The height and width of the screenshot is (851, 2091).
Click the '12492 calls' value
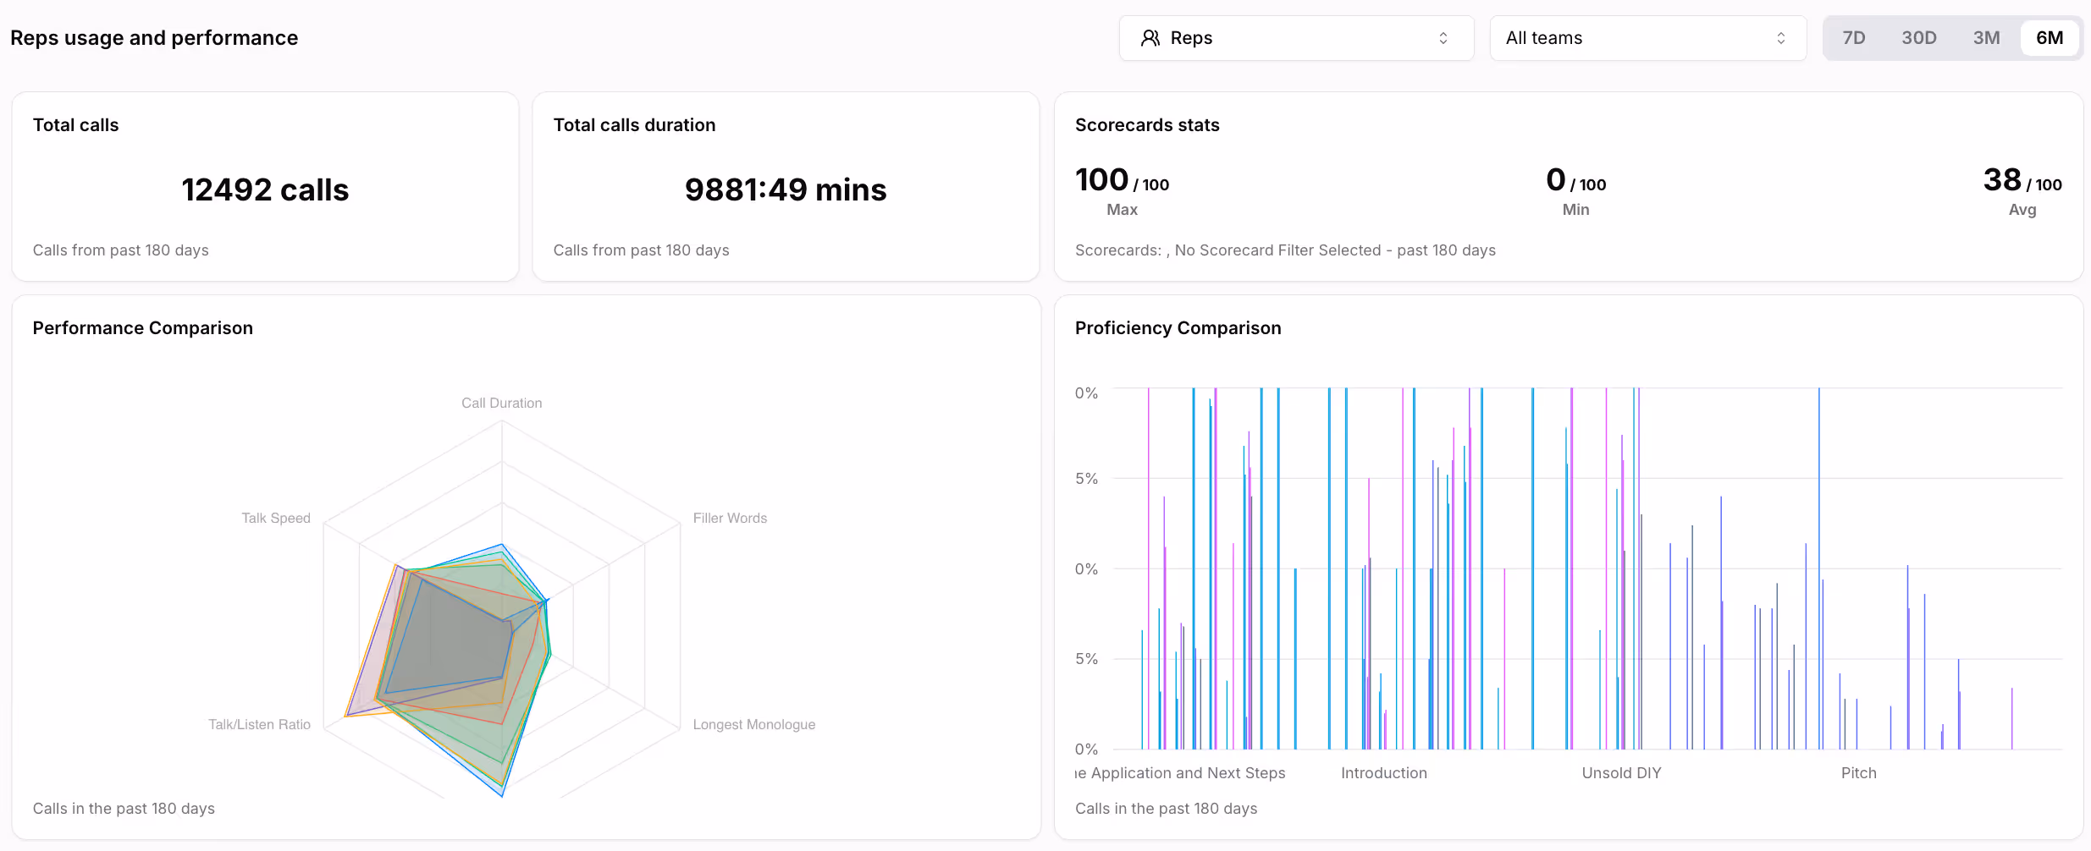[265, 189]
